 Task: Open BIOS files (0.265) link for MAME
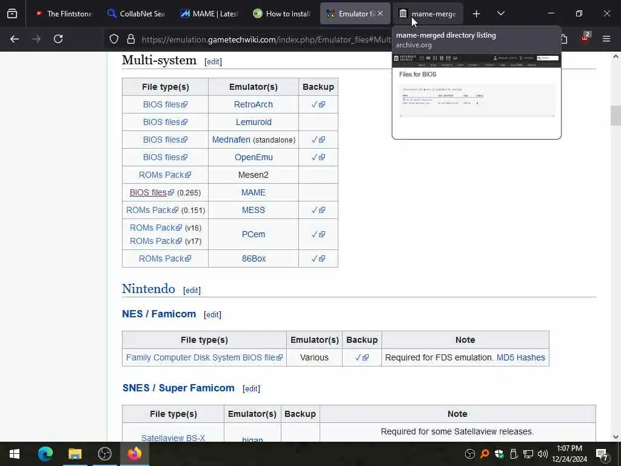click(x=152, y=192)
